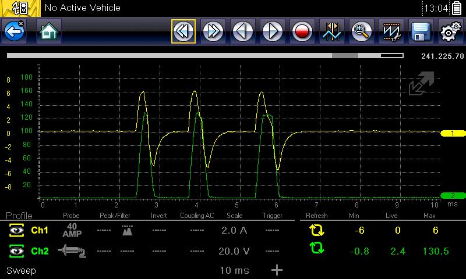
Task: Open the Ch2 20.0 V scale selector
Action: click(234, 251)
